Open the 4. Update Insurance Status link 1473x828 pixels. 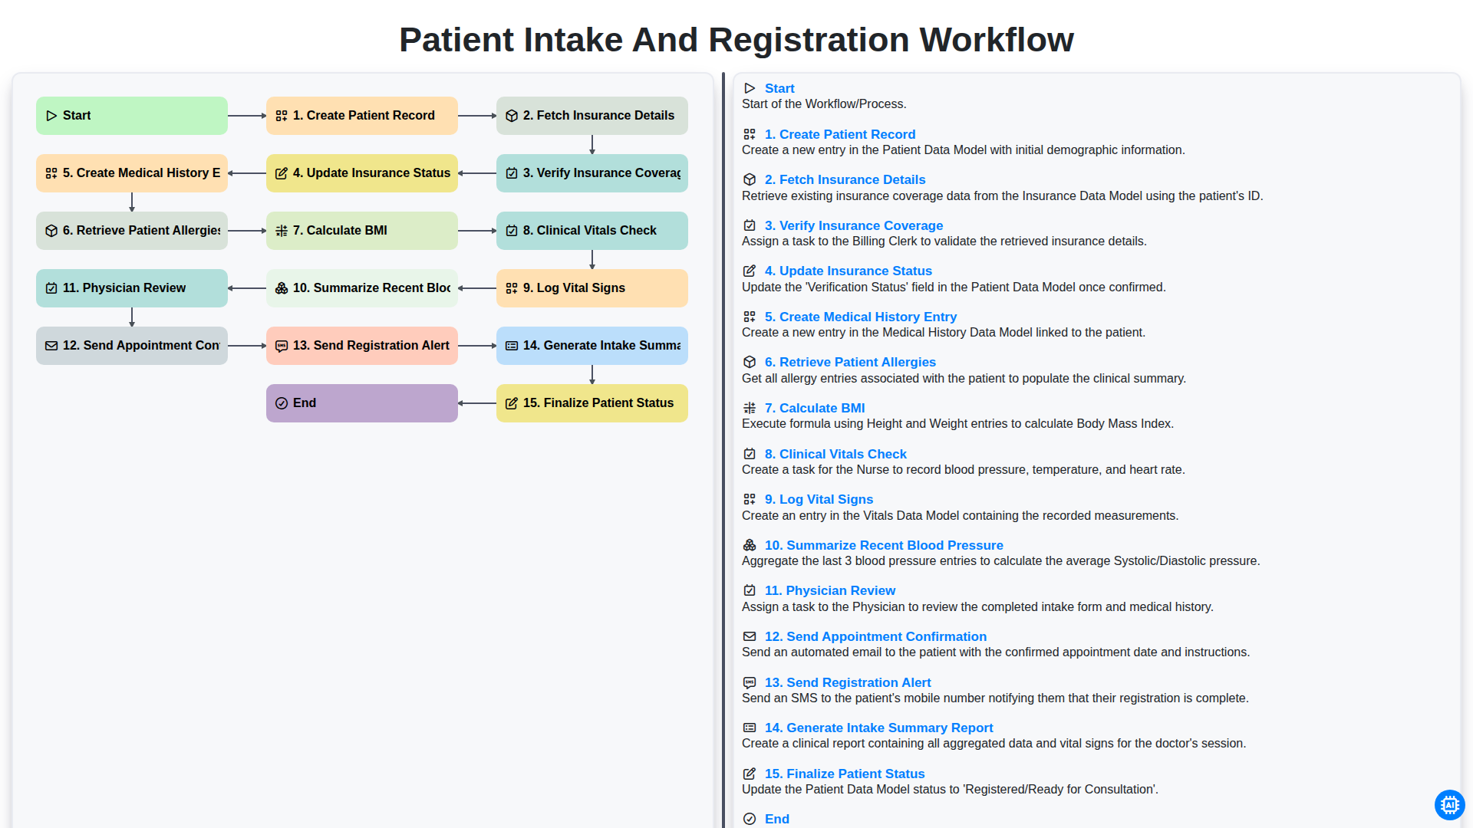[849, 271]
